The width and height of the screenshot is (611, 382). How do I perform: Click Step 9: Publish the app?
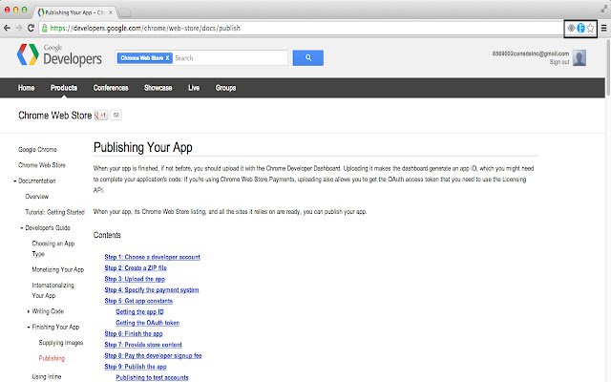(x=136, y=367)
